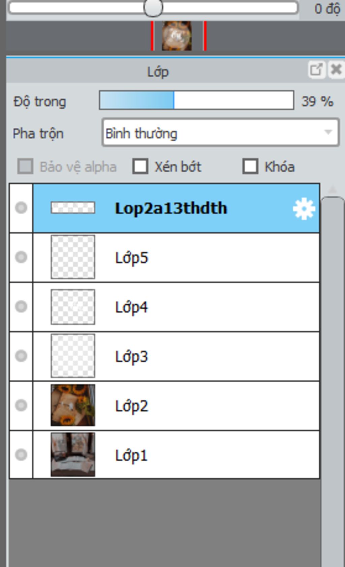The height and width of the screenshot is (567, 345).
Task: Click the Lớp1 layer thumbnail
Action: coord(73,455)
